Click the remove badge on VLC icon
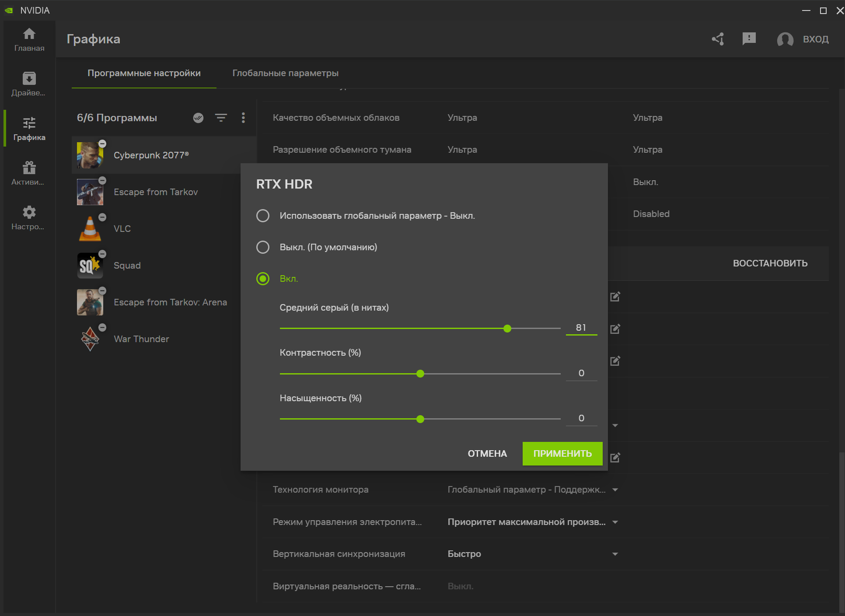The image size is (845, 616). [102, 217]
